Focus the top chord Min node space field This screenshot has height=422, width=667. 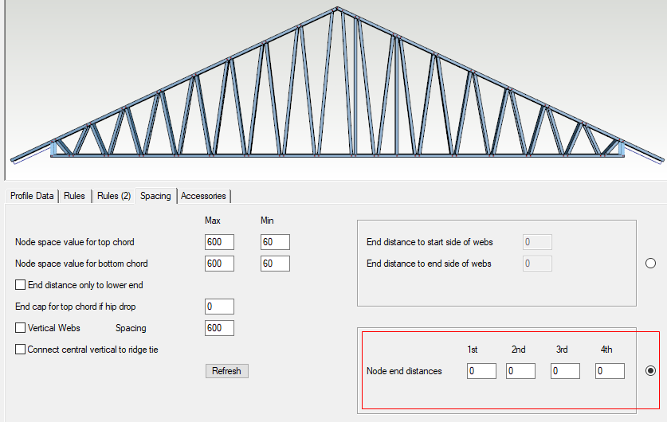[275, 242]
